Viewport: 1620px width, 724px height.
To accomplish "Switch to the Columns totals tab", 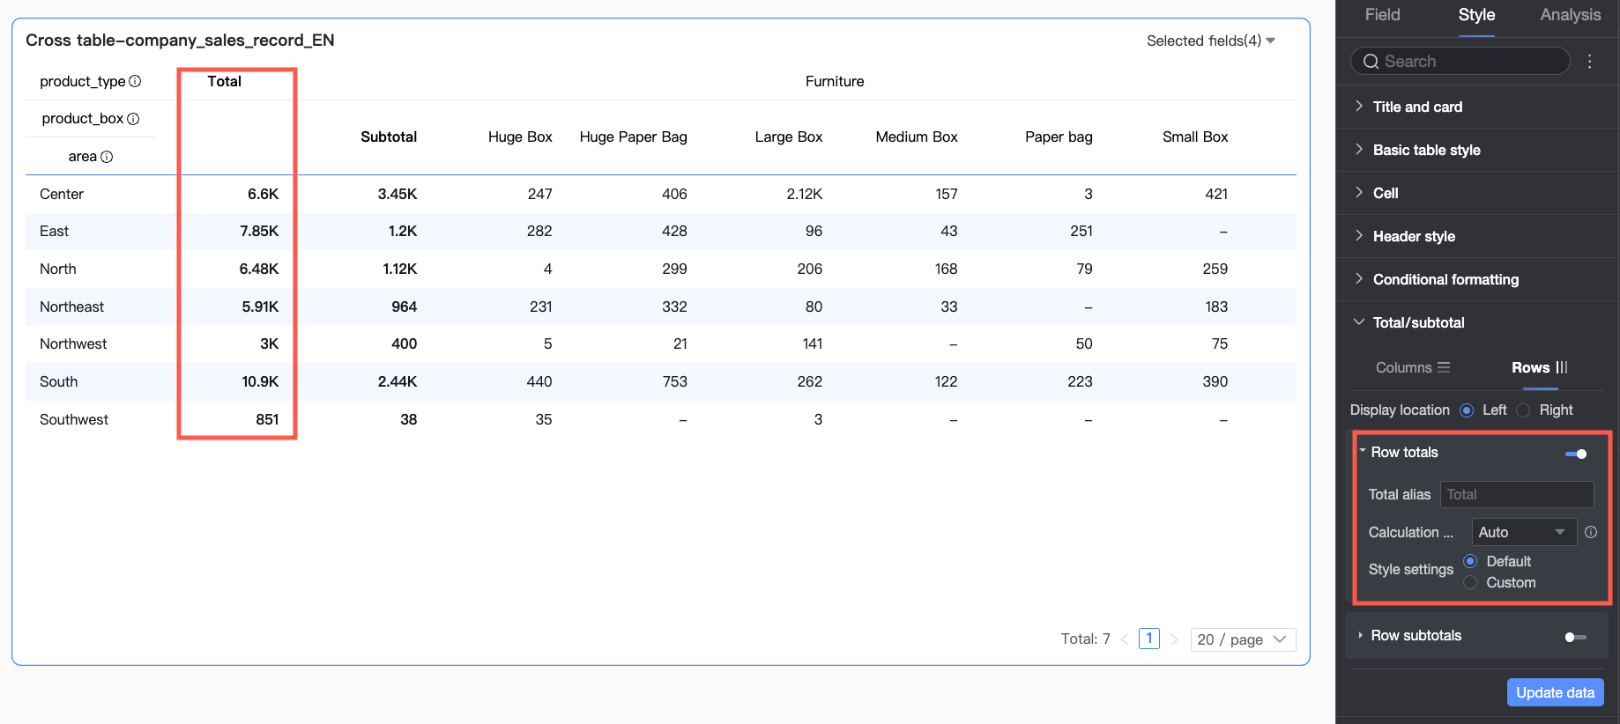I will coord(1412,367).
